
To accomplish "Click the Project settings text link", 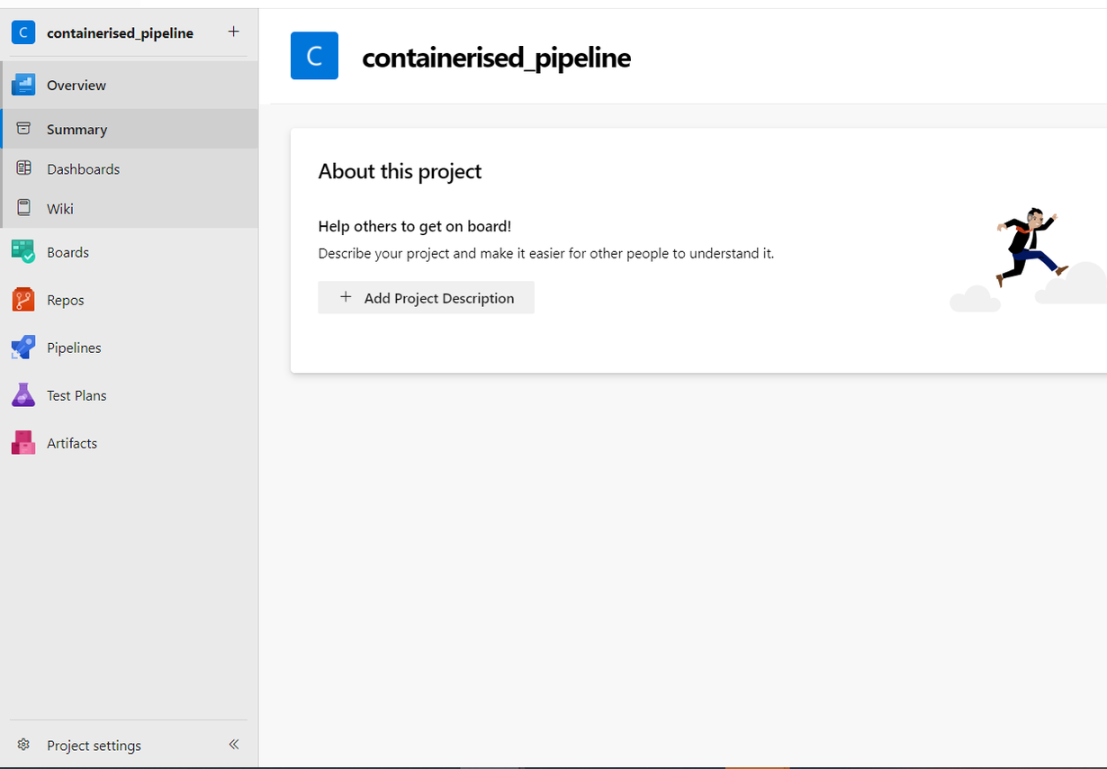I will coord(94,746).
